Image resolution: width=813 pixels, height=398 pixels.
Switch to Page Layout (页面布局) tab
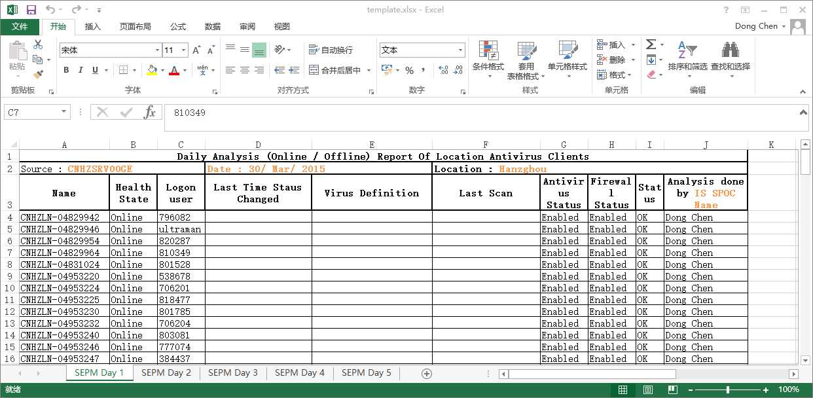(x=135, y=26)
